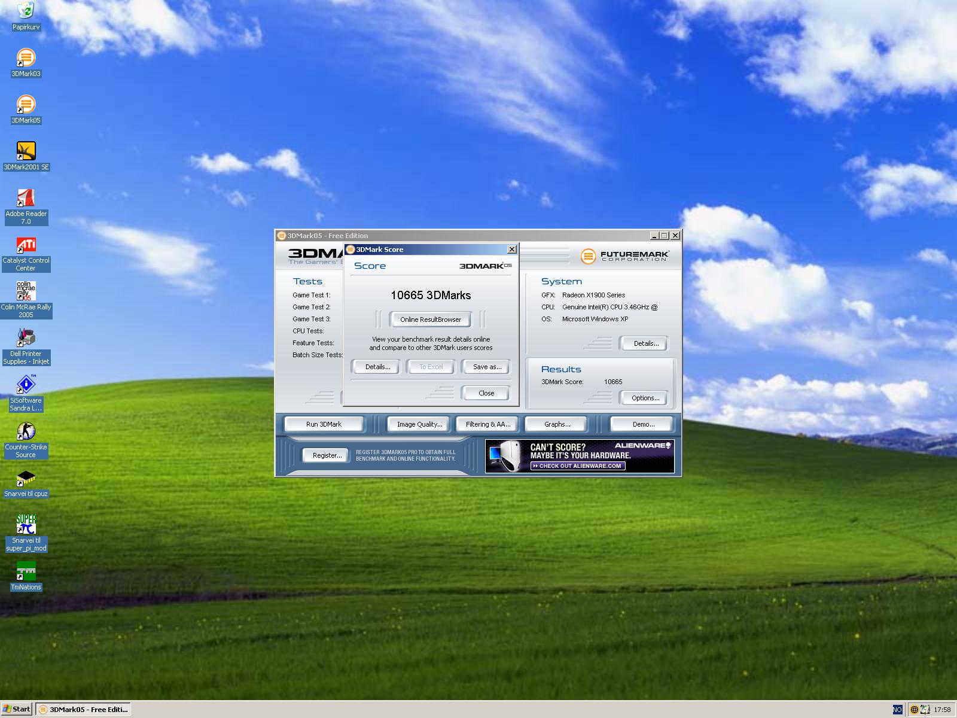Click the NO language indicator in tray
957x718 pixels.
coord(897,710)
